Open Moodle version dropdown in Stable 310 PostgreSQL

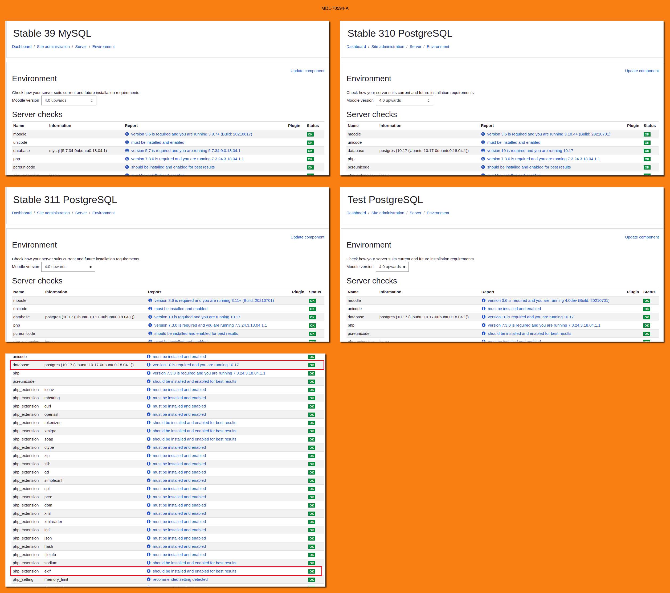[x=405, y=101]
